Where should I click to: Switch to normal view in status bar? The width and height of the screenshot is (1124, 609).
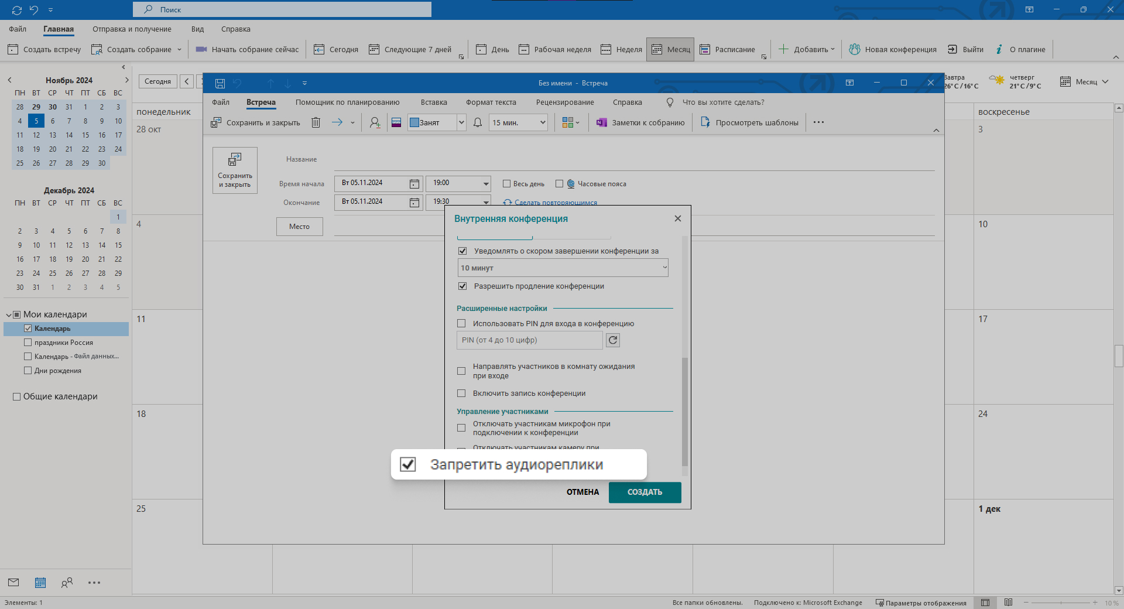(x=985, y=603)
